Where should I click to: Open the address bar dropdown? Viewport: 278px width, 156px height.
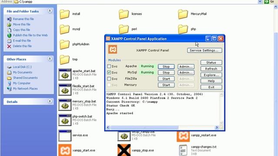click(260, 2)
